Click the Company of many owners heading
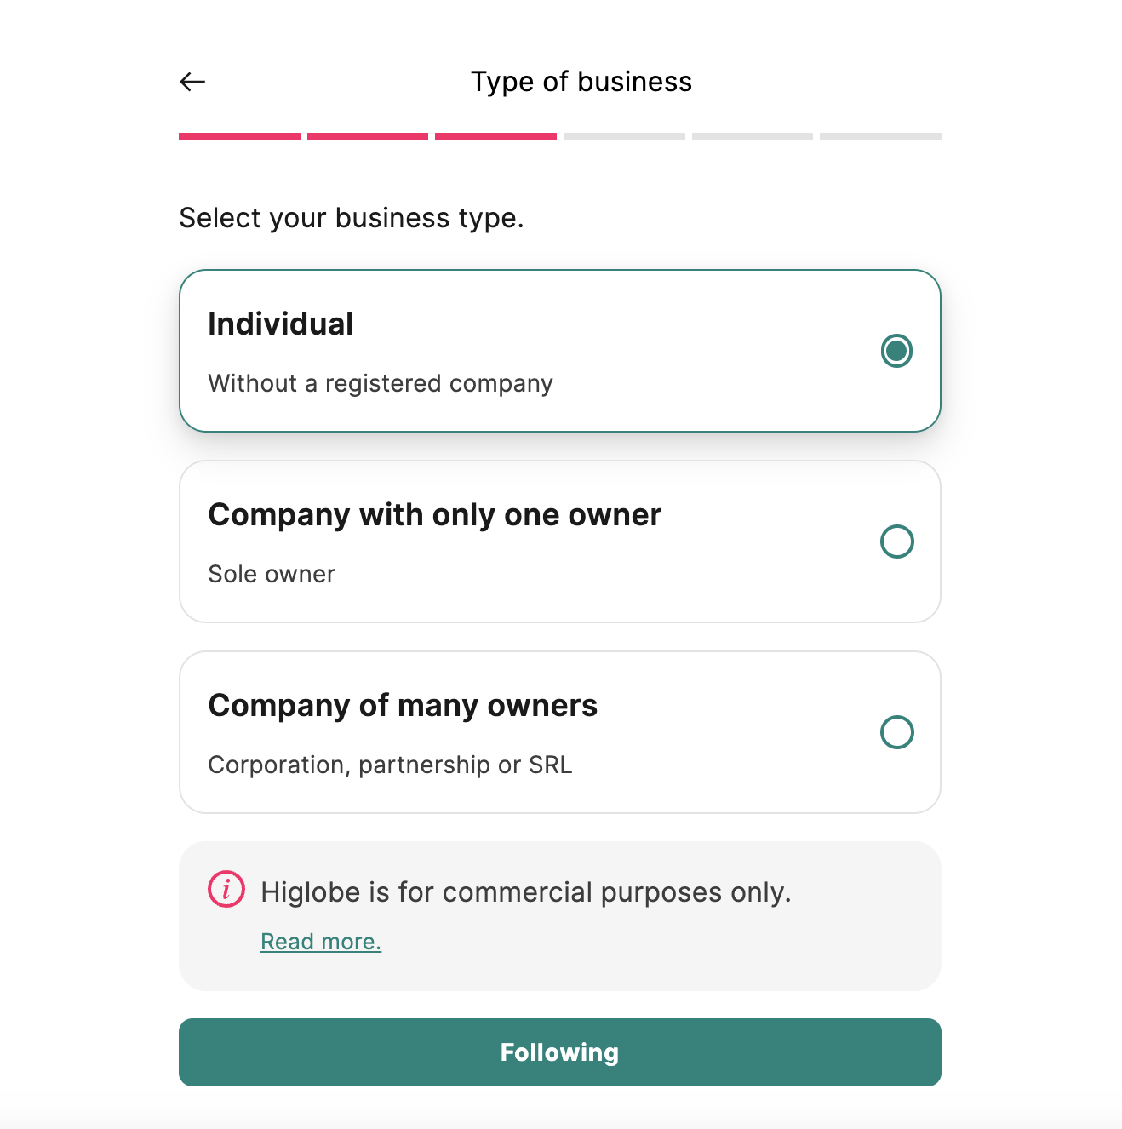Image resolution: width=1122 pixels, height=1129 pixels. (403, 706)
